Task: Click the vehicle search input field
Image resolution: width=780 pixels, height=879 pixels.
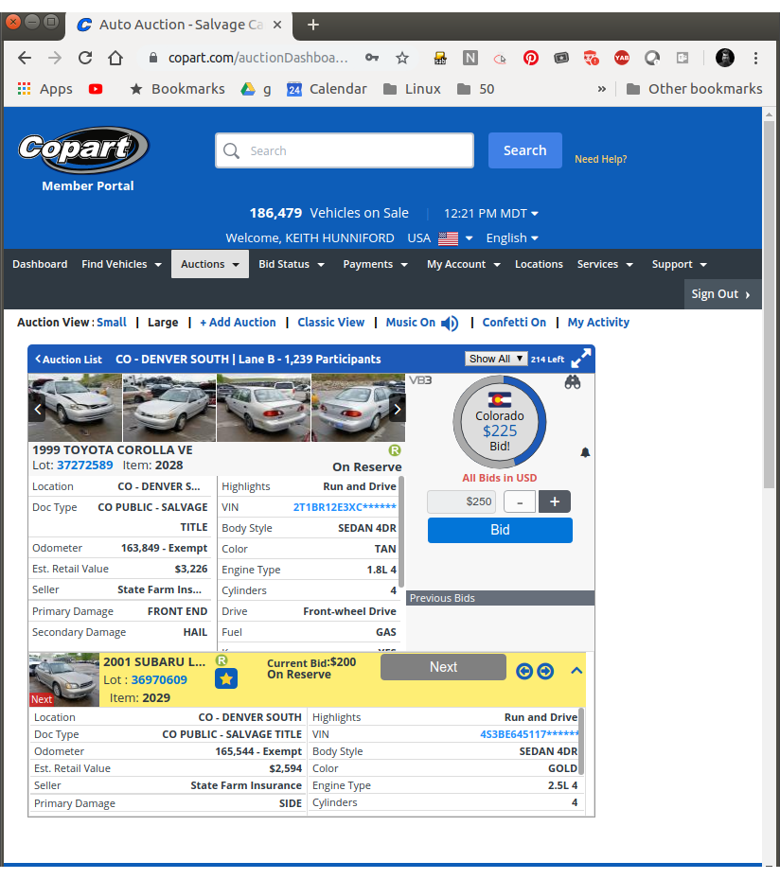Action: [x=345, y=150]
